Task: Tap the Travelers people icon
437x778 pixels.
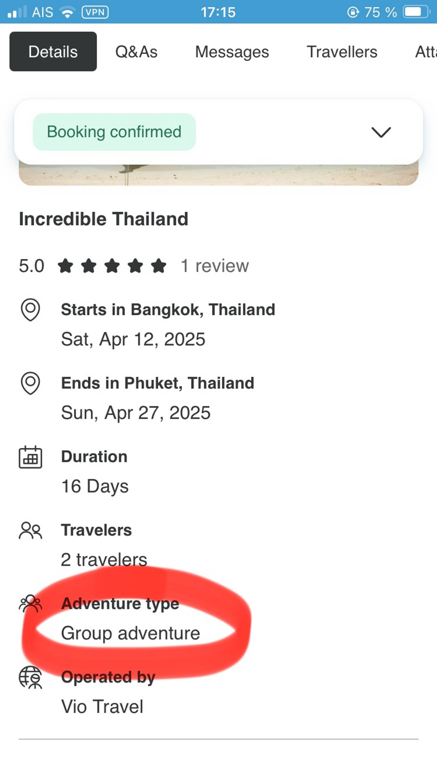Action: (30, 530)
